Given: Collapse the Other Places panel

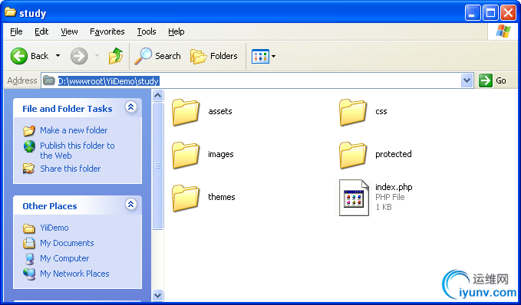Looking at the screenshot, I should (x=131, y=204).
